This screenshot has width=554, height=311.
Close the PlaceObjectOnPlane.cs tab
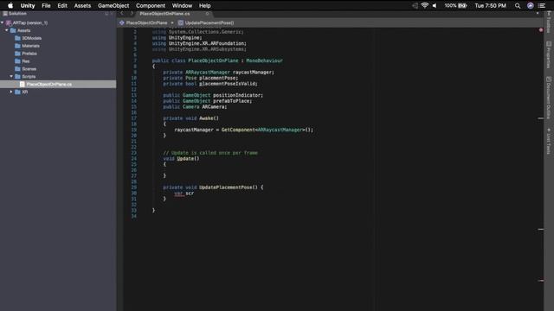(x=208, y=14)
